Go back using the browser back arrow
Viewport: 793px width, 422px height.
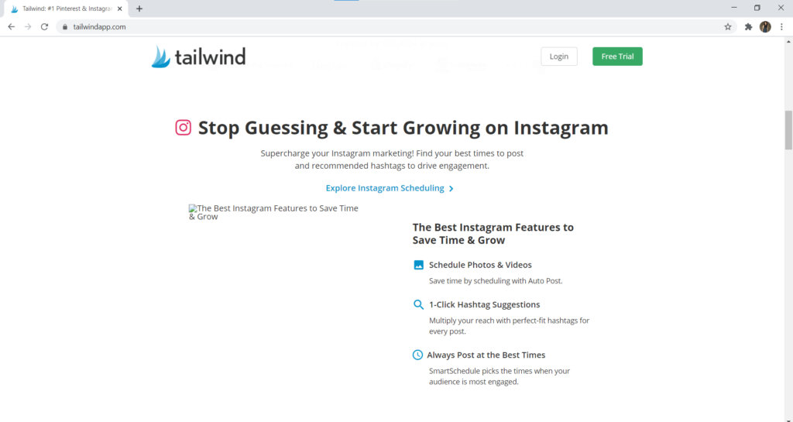(x=11, y=27)
